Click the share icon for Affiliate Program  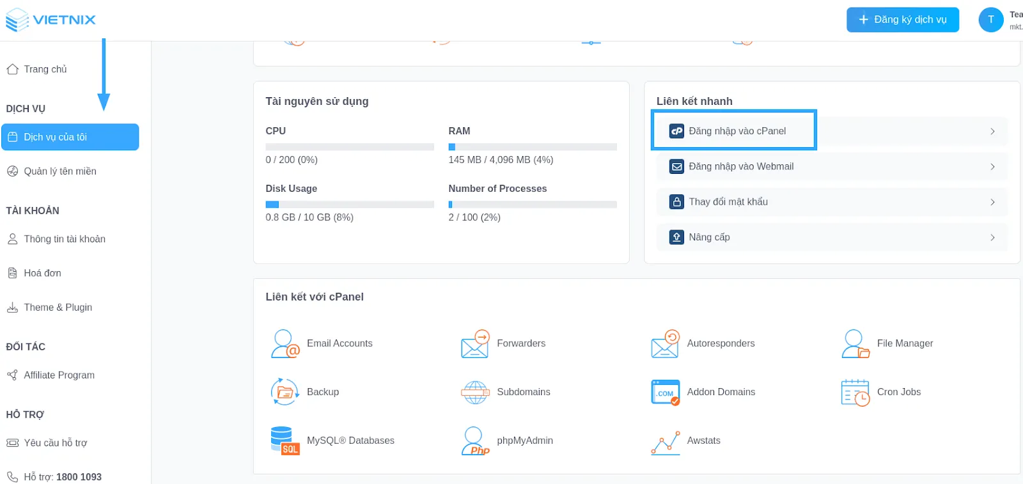[12, 375]
